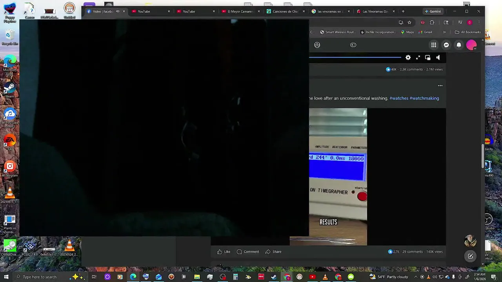Expand the Facebook video to fullscreen
The width and height of the screenshot is (502, 282).
[418, 58]
